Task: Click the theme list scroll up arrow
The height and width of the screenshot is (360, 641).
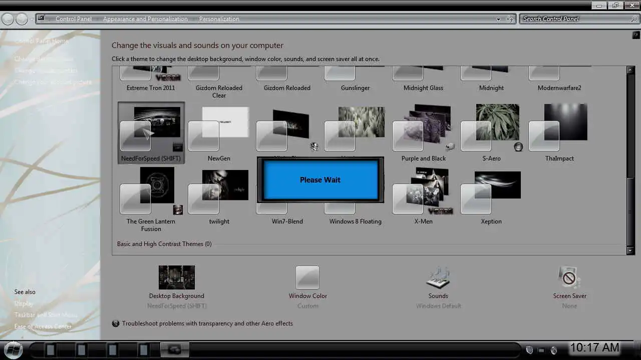Action: coord(630,70)
